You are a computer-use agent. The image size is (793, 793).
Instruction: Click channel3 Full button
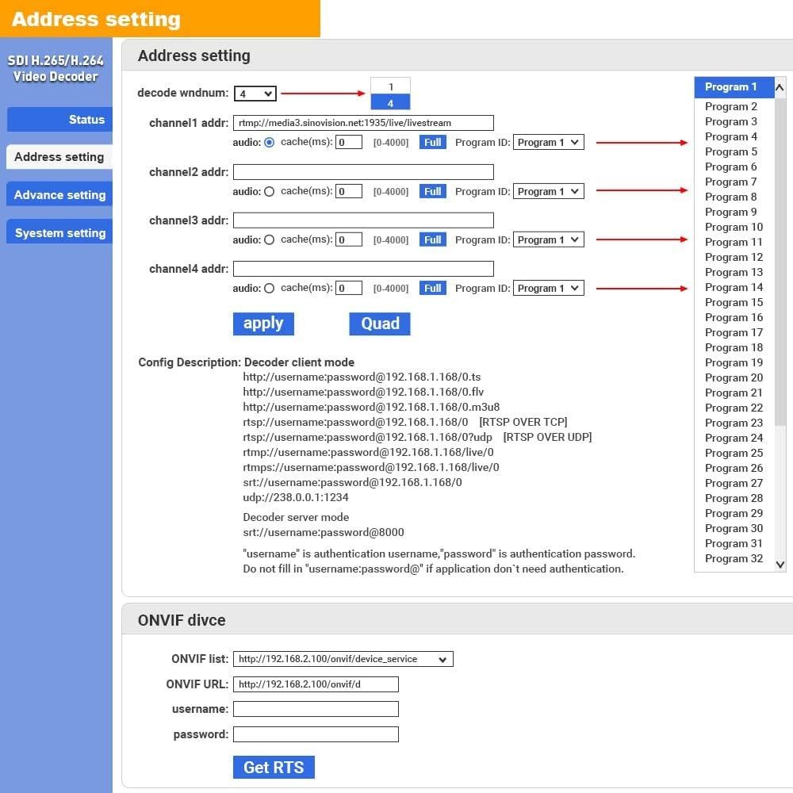[432, 239]
